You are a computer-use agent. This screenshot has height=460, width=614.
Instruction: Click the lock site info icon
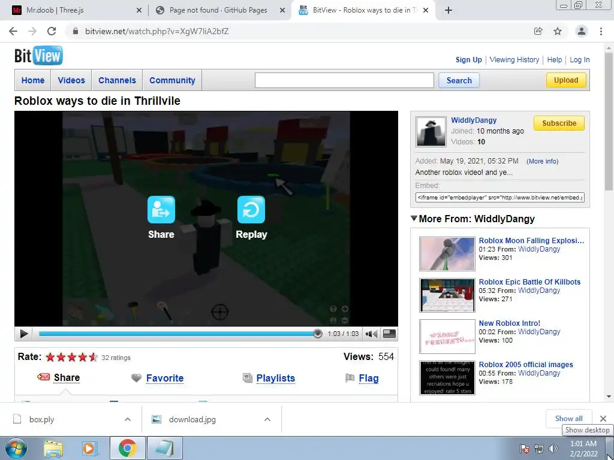click(x=76, y=31)
